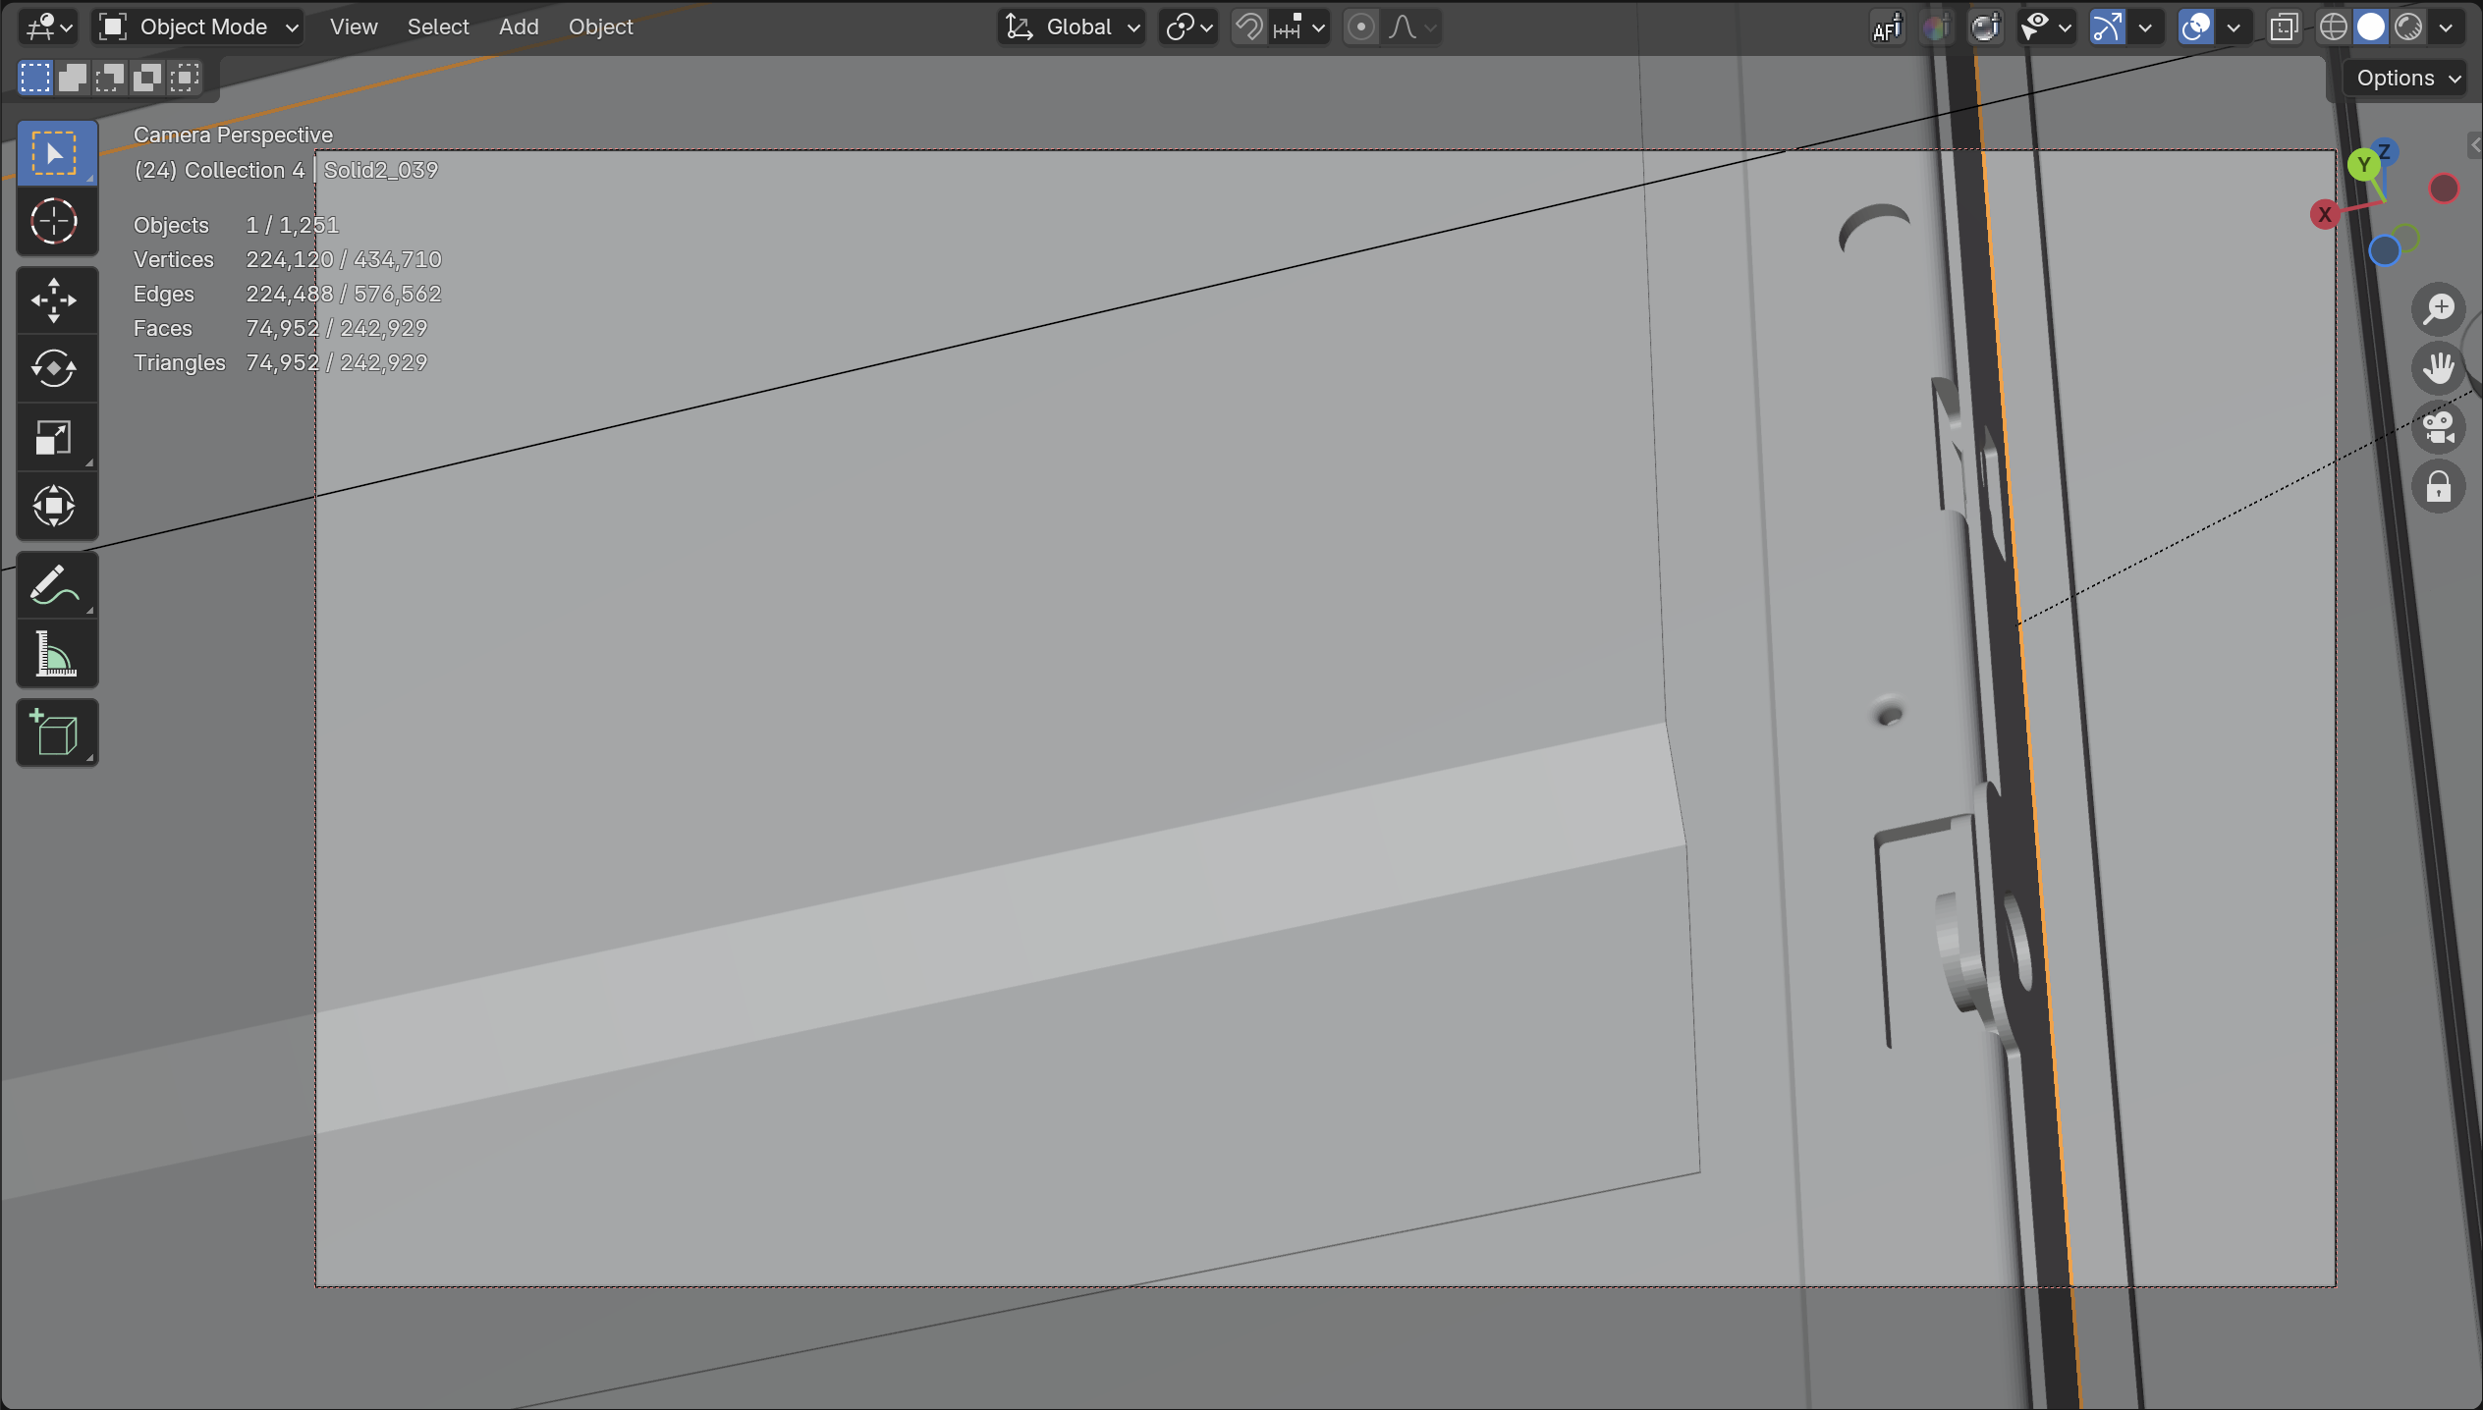
Task: Choose the Scale tool
Action: coord(55,438)
